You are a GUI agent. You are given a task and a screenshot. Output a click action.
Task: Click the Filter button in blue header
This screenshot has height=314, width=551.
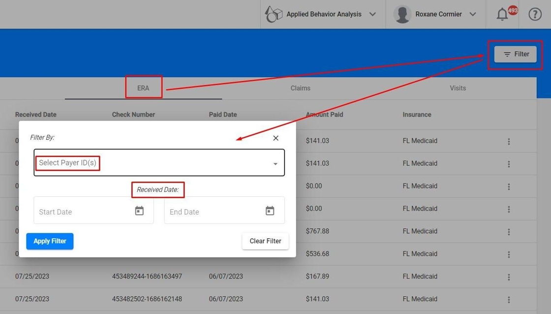click(x=516, y=54)
